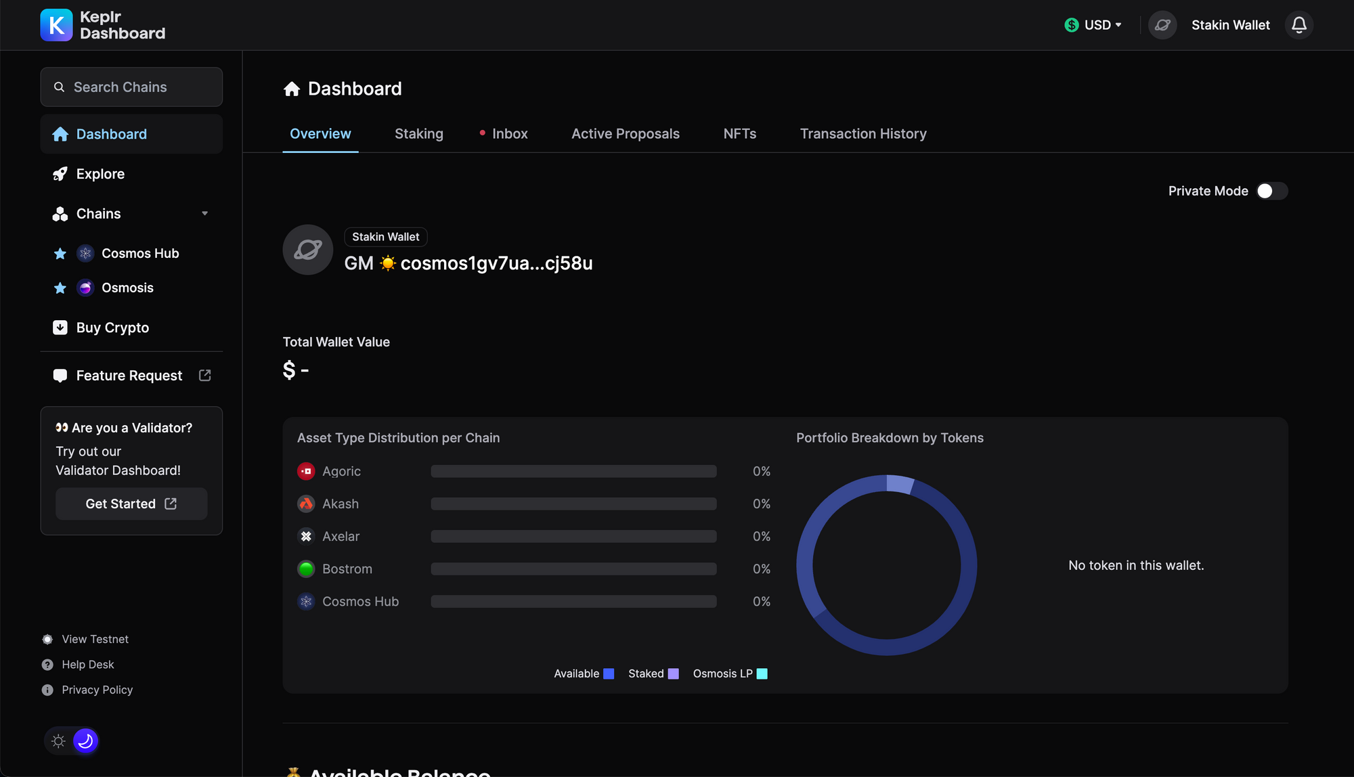Click the Keplr logo icon
Viewport: 1354px width, 777px height.
[x=56, y=25]
